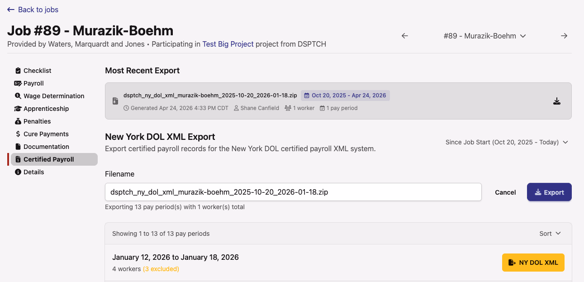584x282 pixels.
Task: Open the Payroll sidebar section
Action: point(54,83)
